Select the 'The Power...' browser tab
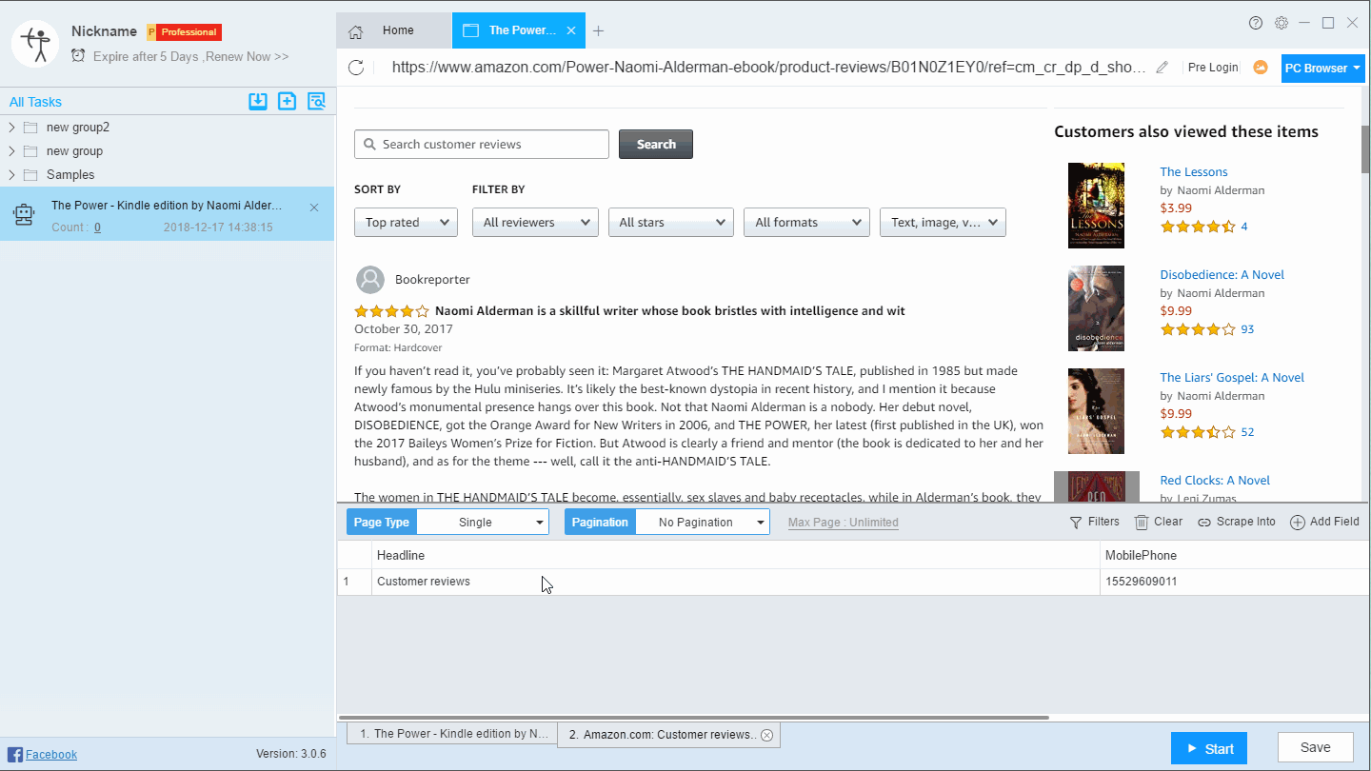This screenshot has width=1371, height=771. coord(519,30)
